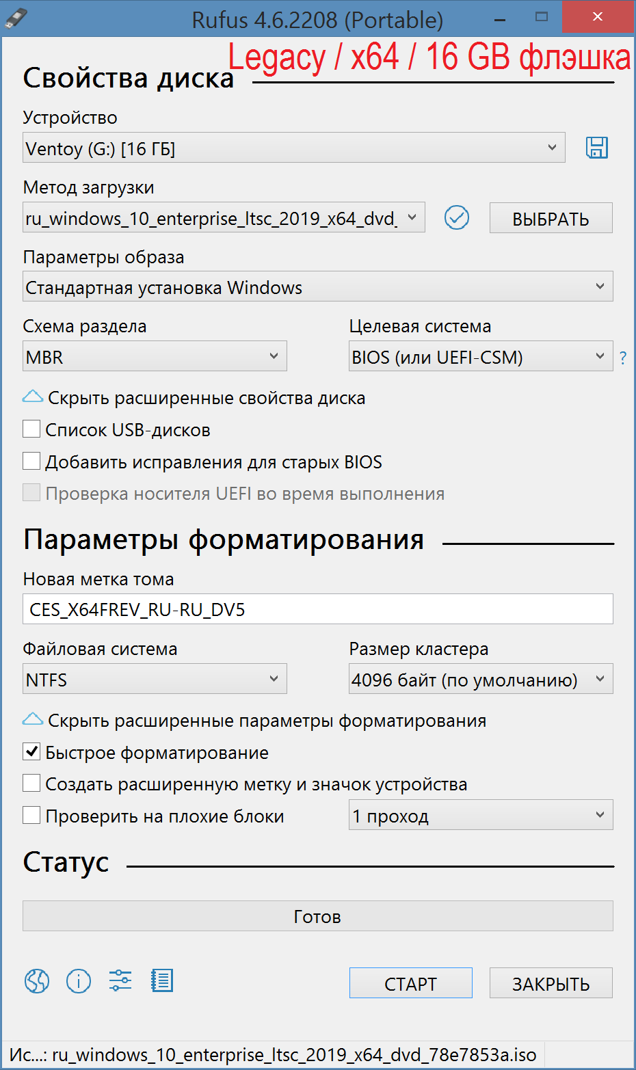Click the target system help question mark
Image resolution: width=636 pixels, height=1070 pixels.
click(622, 358)
